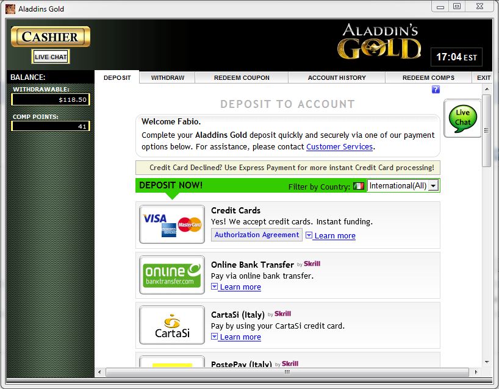Click the horizontal scrollbar left arrow
This screenshot has height=389, width=499.
click(x=99, y=372)
